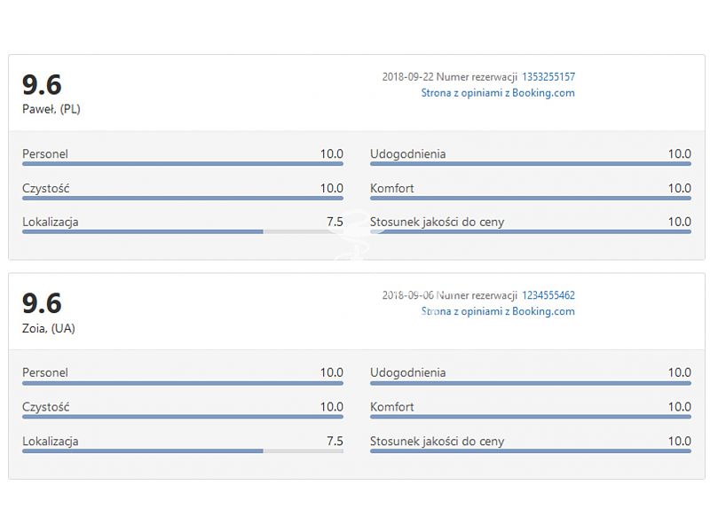Open Paweł's Booking.com reviews page link

point(498,93)
